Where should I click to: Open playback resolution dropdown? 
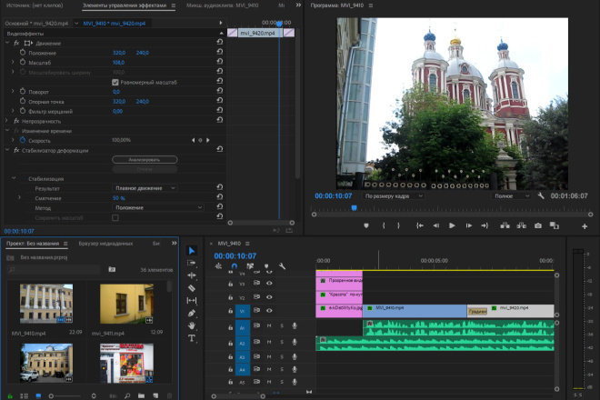(x=511, y=196)
